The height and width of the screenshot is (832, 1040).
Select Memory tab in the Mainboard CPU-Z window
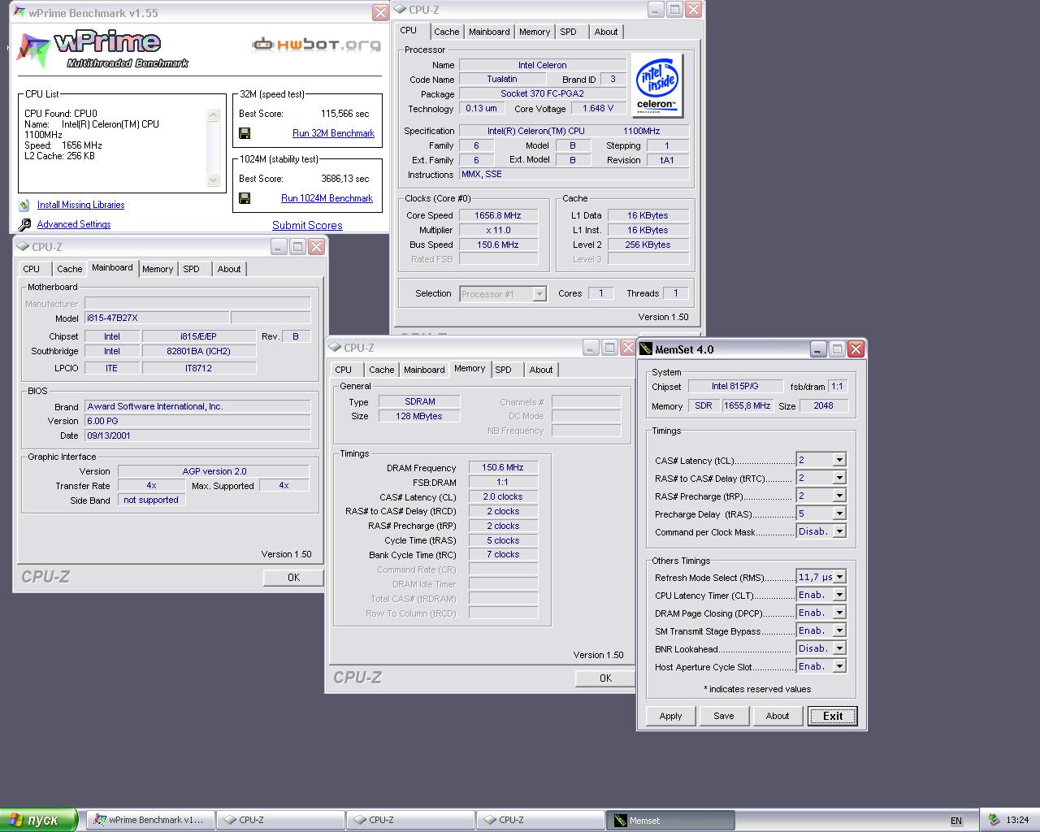click(x=158, y=269)
